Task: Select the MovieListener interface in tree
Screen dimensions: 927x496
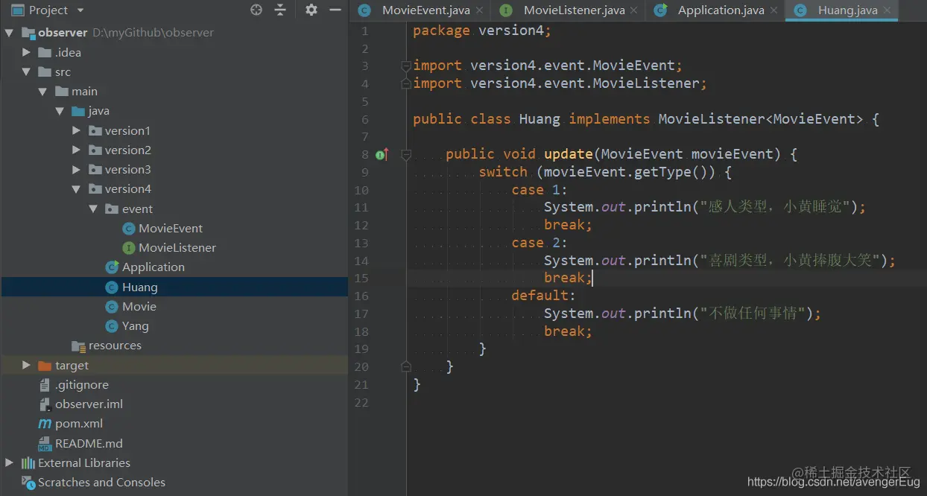Action: (x=177, y=247)
